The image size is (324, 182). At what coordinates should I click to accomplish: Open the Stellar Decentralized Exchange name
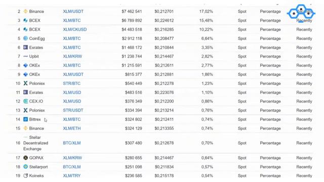point(35,143)
